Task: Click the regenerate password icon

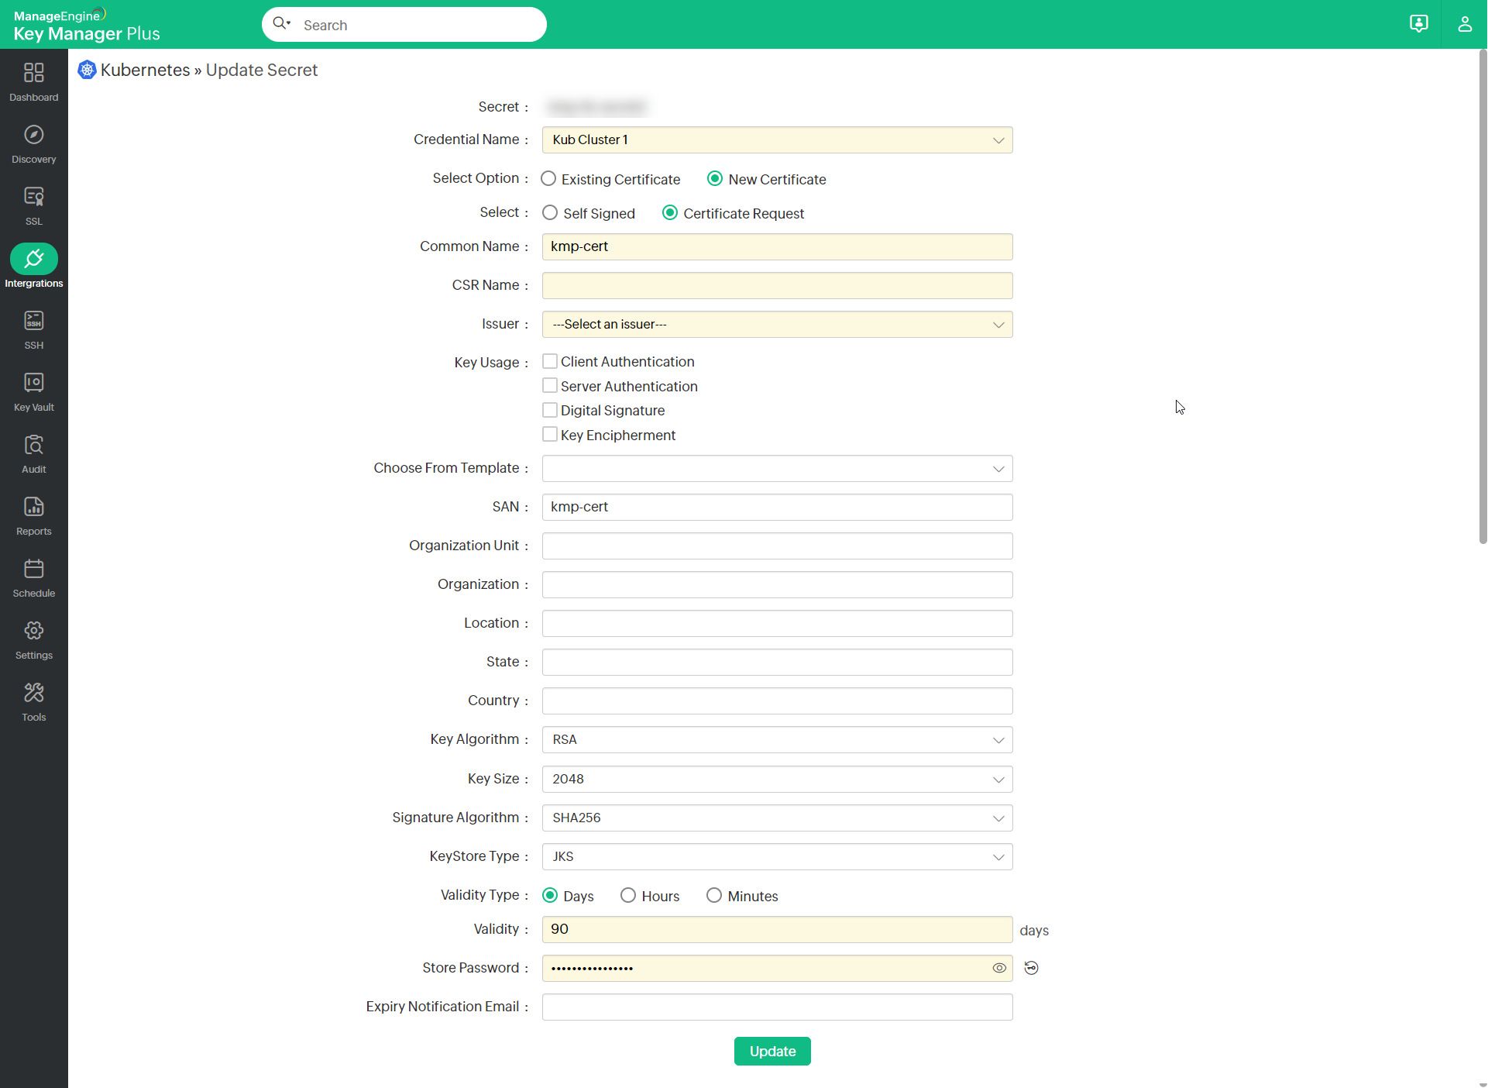Action: 1031,968
